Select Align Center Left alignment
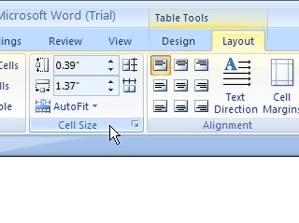This screenshot has width=299, height=223. tap(160, 86)
